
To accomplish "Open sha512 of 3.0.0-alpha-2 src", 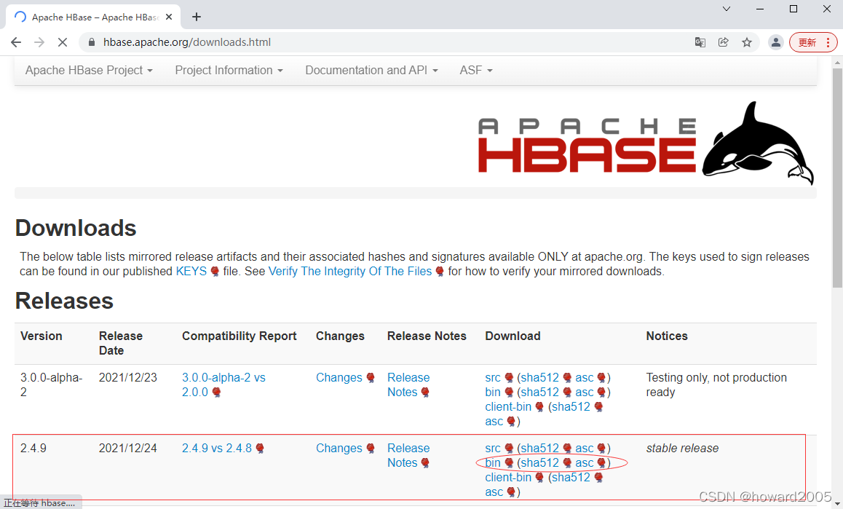I will (x=539, y=378).
